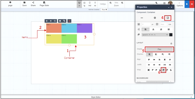Click the Save icon in top toolbar

click(25, 3)
